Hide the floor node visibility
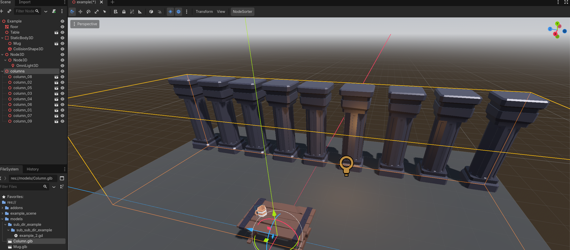570x250 pixels. point(62,27)
